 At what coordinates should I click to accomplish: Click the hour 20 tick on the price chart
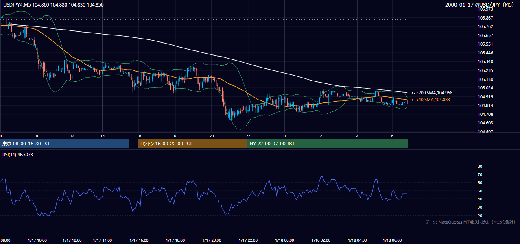pos(212,136)
